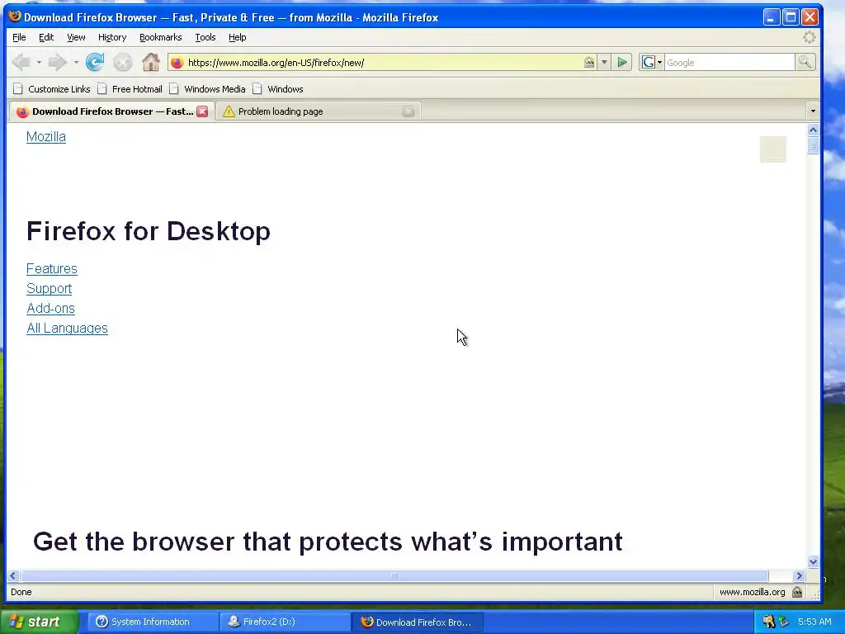Follow the Mozilla link
The image size is (845, 634).
point(46,136)
